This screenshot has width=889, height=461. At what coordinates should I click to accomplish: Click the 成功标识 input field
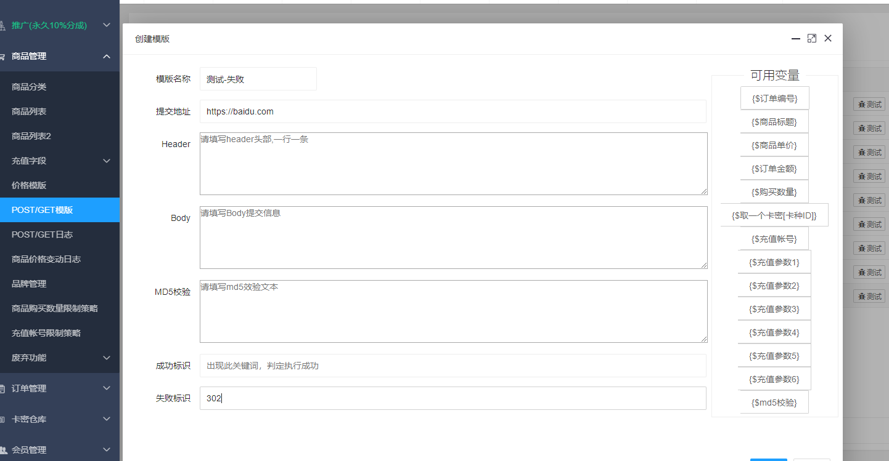tap(453, 366)
